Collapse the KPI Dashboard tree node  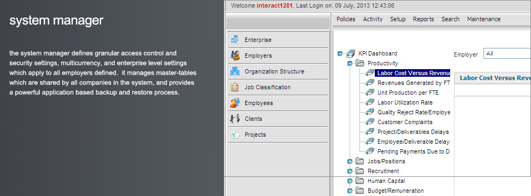(340, 54)
